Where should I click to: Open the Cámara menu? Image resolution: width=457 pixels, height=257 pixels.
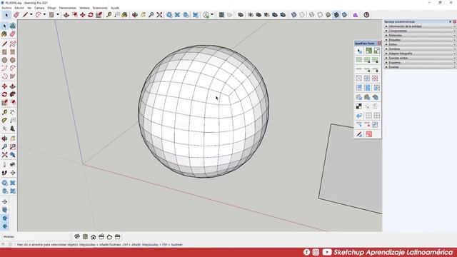(x=39, y=8)
